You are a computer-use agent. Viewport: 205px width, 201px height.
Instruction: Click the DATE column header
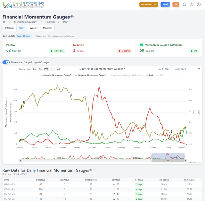[x=7, y=180]
